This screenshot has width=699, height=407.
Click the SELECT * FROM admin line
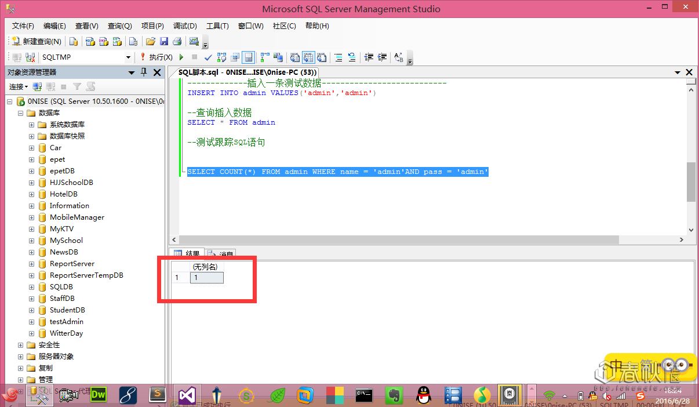click(x=231, y=122)
